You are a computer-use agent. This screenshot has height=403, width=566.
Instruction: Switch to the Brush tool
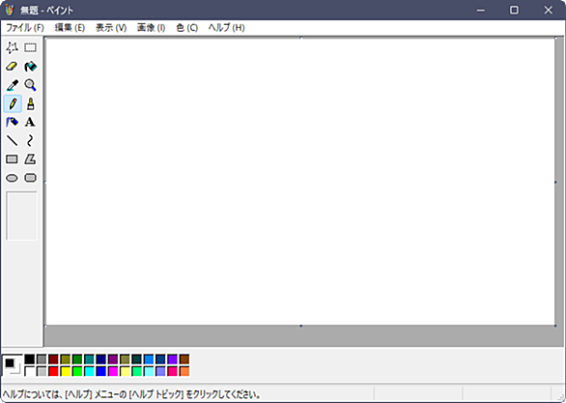(x=30, y=104)
